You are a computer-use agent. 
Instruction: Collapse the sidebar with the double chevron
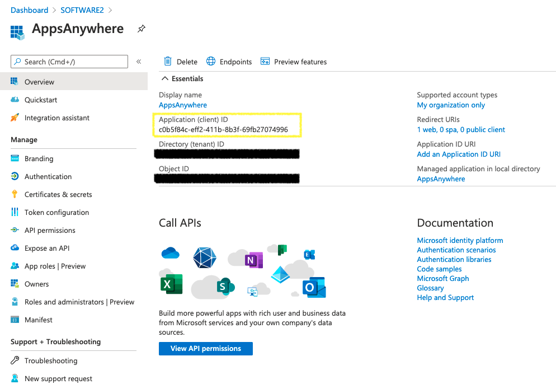click(139, 62)
